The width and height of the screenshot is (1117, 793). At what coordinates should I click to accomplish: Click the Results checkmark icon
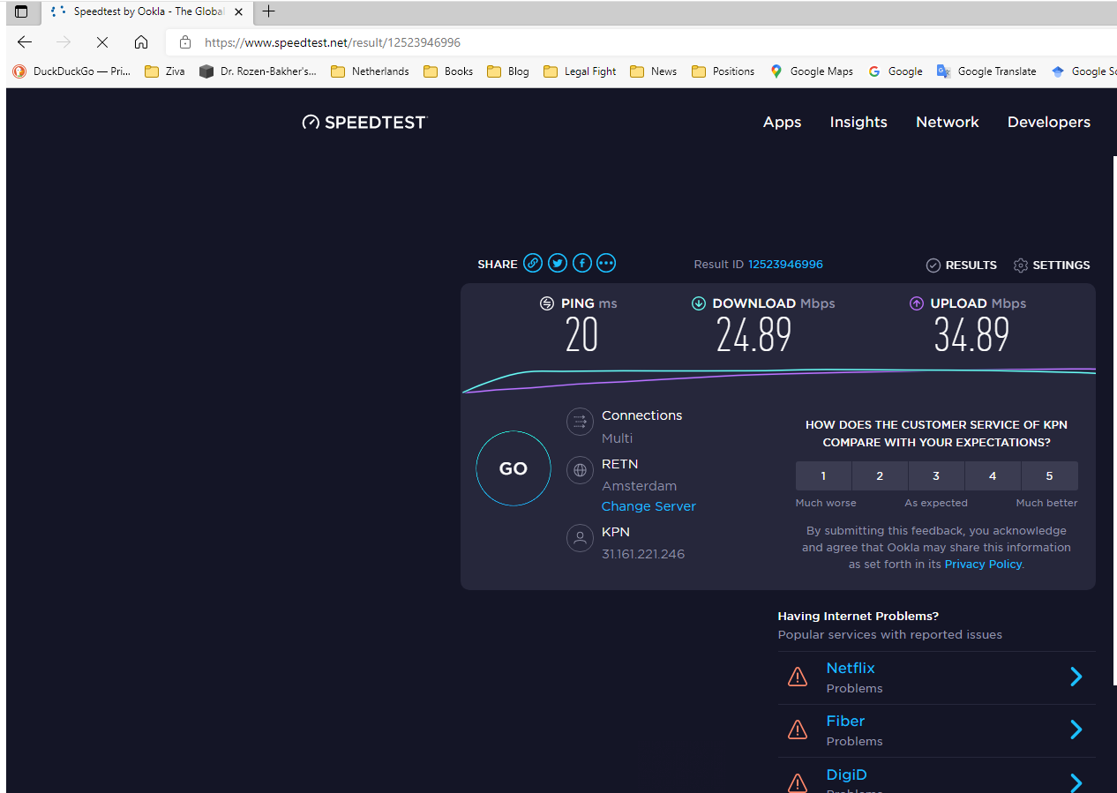[x=933, y=266]
